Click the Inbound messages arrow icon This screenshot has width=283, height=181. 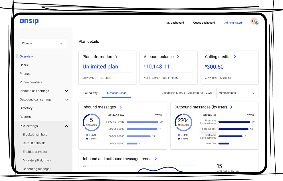pyautogui.click(x=121, y=107)
